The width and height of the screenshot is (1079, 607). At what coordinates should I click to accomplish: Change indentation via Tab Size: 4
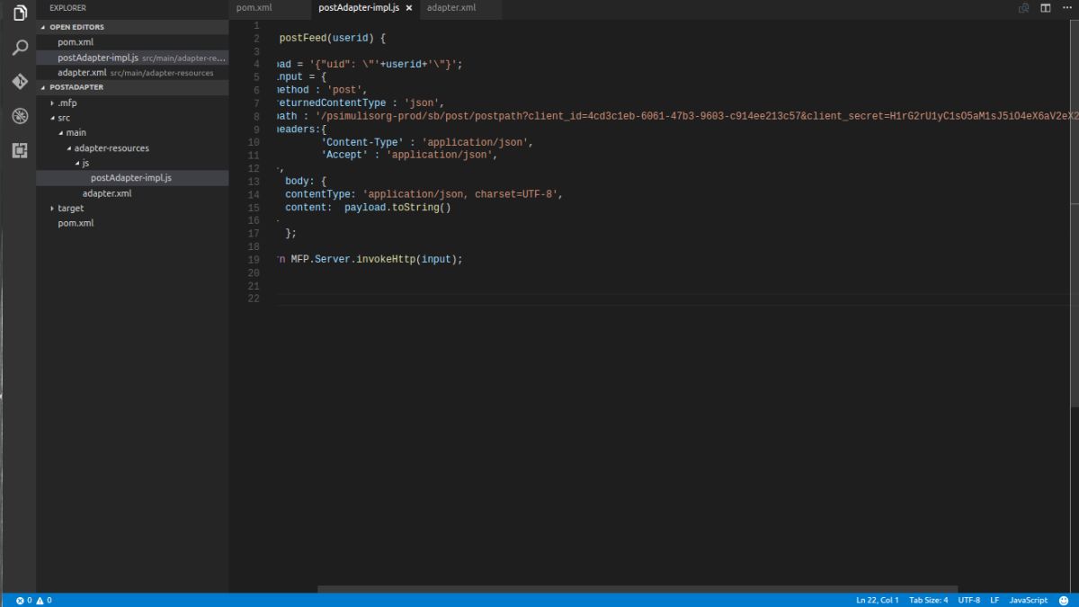928,600
